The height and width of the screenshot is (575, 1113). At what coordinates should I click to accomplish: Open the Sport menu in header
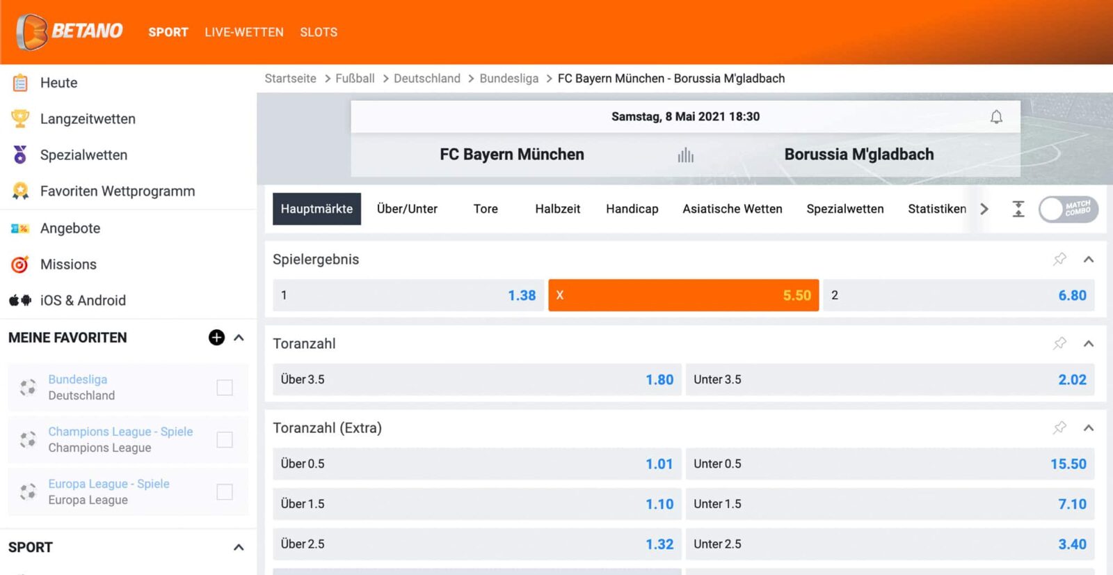click(168, 32)
